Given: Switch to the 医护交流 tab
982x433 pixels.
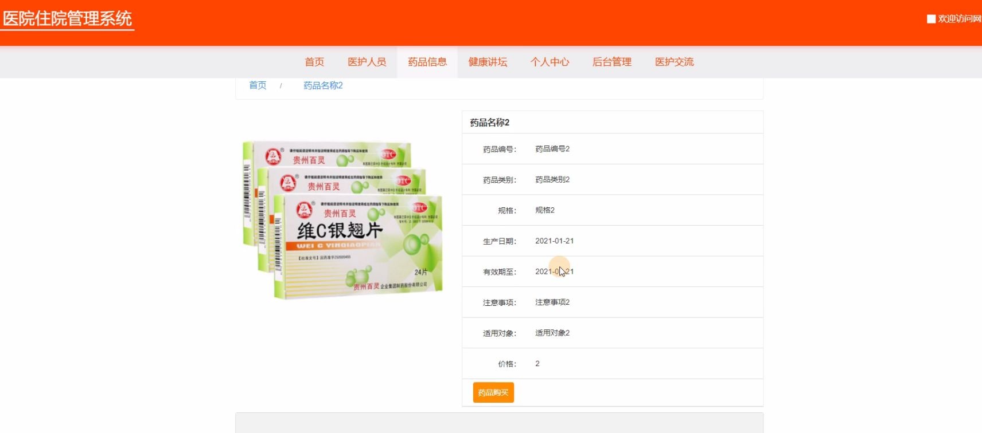Looking at the screenshot, I should click(x=675, y=62).
